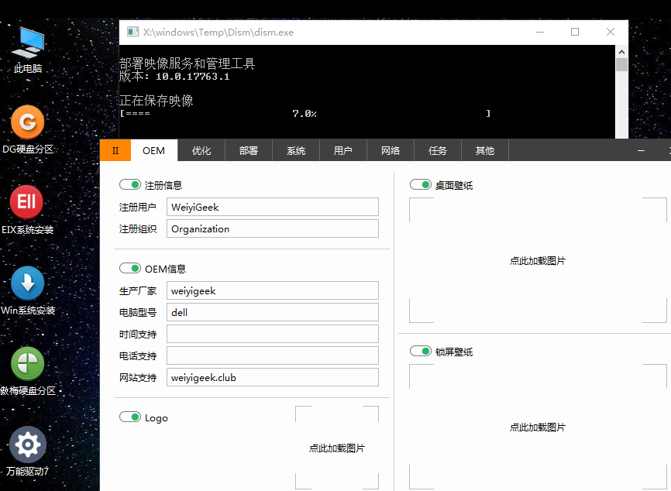Click the dism.exe console window title icon
Screen dimensions: 671x491
(133, 32)
